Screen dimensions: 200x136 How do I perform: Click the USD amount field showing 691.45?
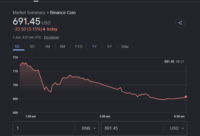click(132, 128)
